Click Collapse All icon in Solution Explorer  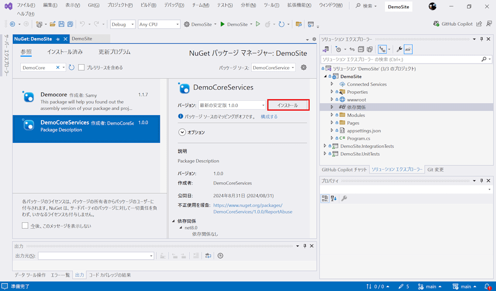click(361, 50)
